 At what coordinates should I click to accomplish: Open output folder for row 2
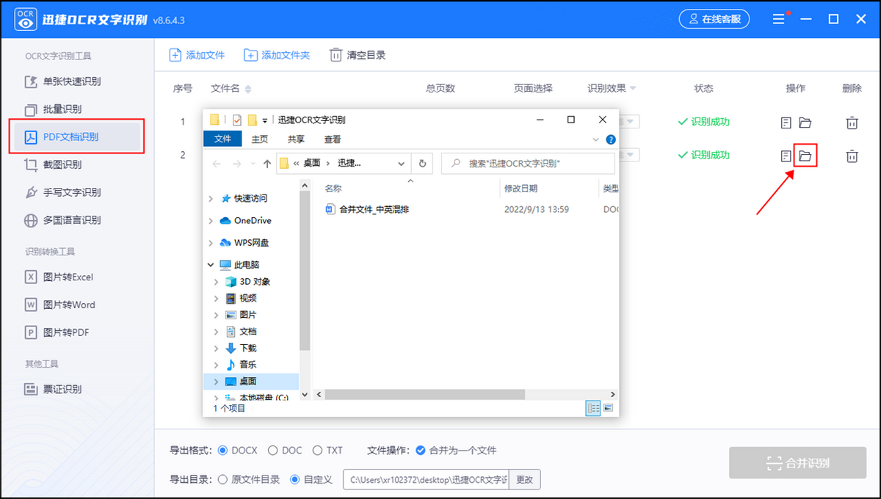805,156
